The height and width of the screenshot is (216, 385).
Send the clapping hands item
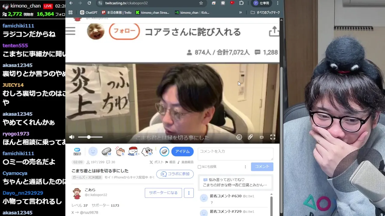120,151
